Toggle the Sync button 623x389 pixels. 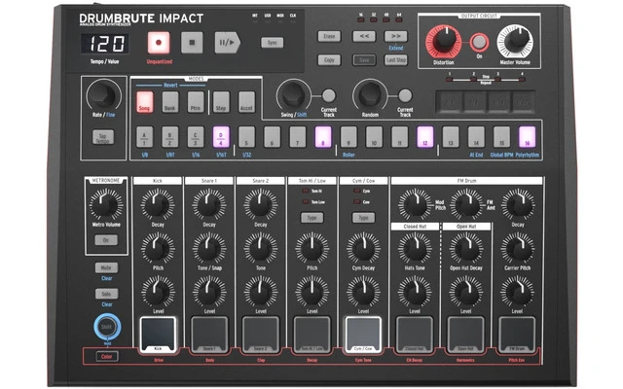pos(273,43)
